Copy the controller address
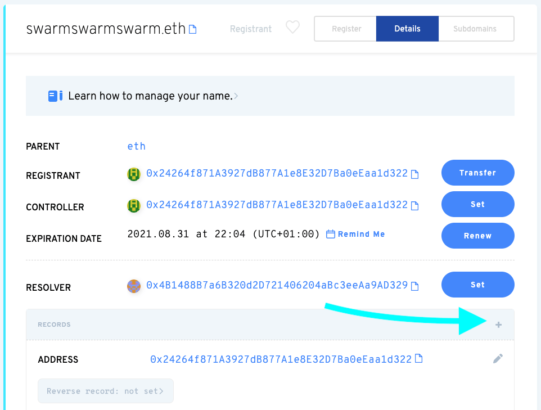Image resolution: width=541 pixels, height=410 pixels. point(415,206)
